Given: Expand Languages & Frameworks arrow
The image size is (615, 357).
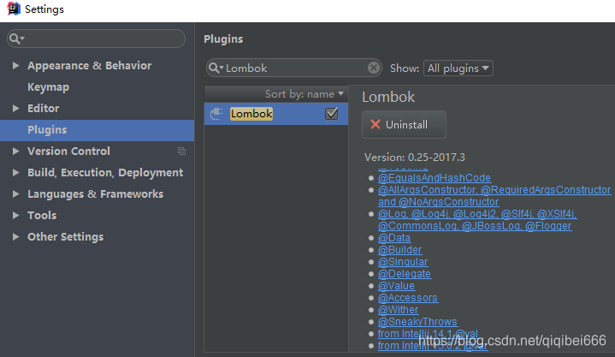Looking at the screenshot, I should tap(15, 194).
